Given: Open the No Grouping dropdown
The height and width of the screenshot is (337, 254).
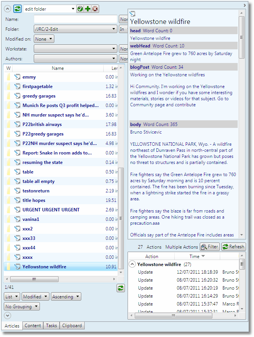Looking at the screenshot, I should point(22,307).
